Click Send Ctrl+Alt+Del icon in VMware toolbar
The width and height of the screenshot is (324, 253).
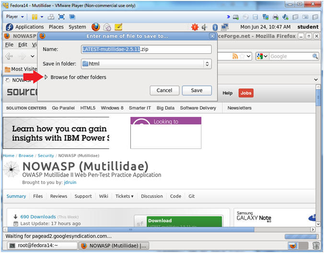pos(51,17)
